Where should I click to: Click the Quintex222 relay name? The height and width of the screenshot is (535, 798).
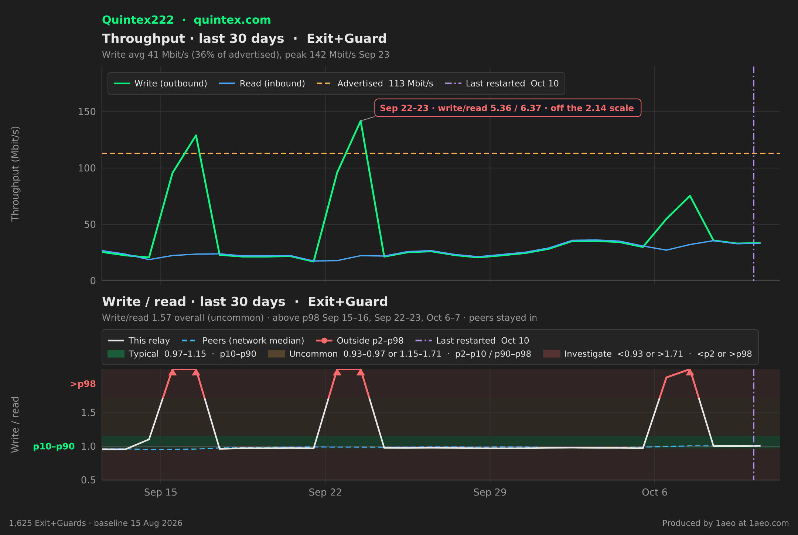click(138, 20)
